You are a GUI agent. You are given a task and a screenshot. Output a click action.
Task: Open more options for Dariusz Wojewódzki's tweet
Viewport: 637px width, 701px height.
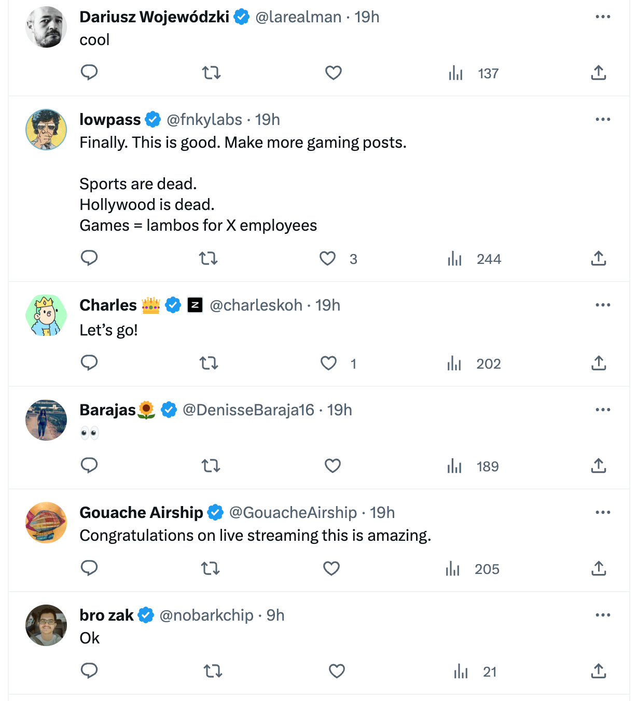pyautogui.click(x=603, y=17)
